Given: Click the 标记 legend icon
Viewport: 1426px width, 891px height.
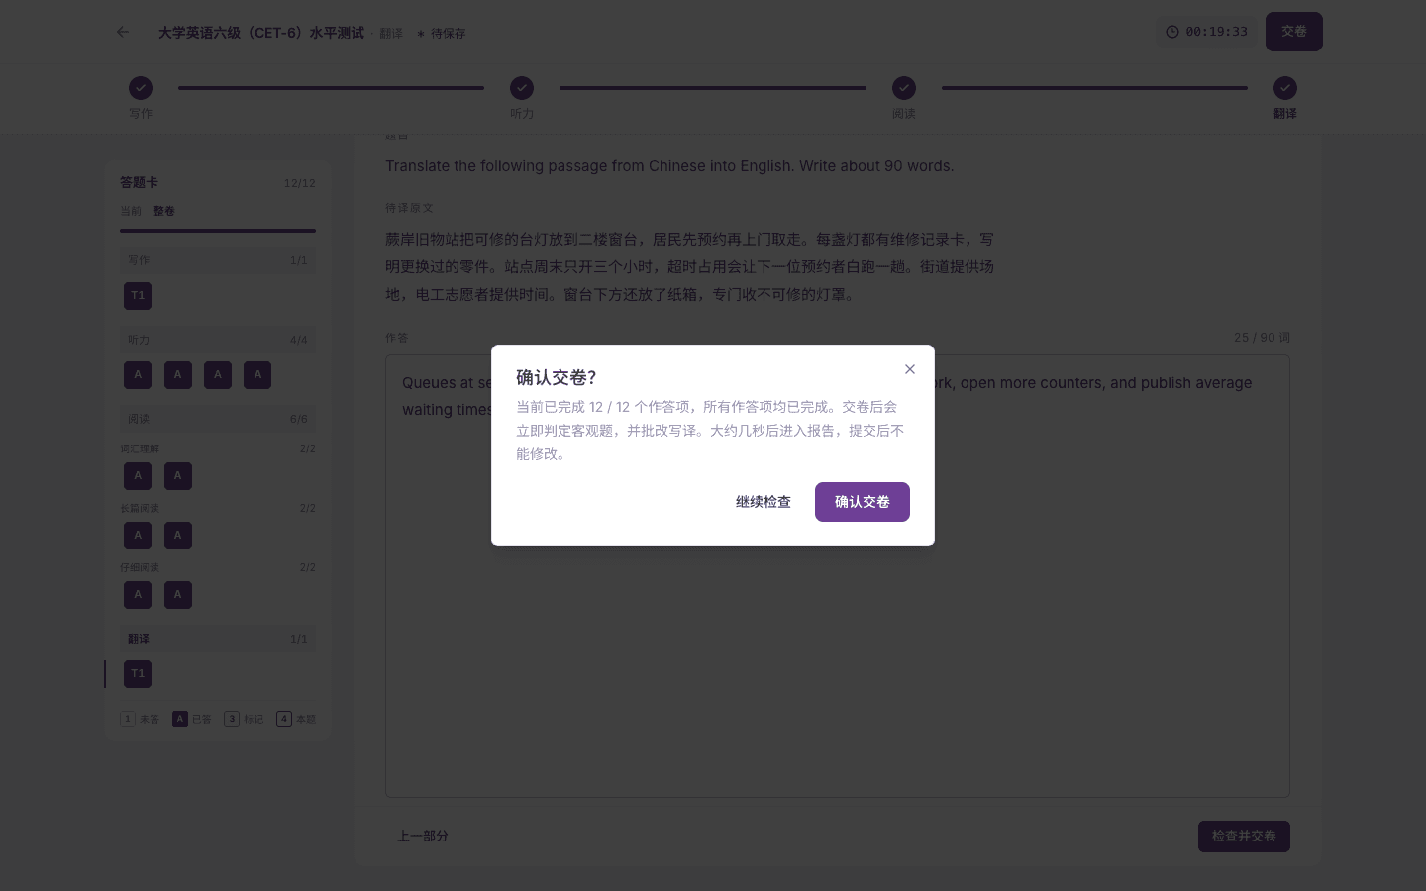Looking at the screenshot, I should pyautogui.click(x=232, y=719).
